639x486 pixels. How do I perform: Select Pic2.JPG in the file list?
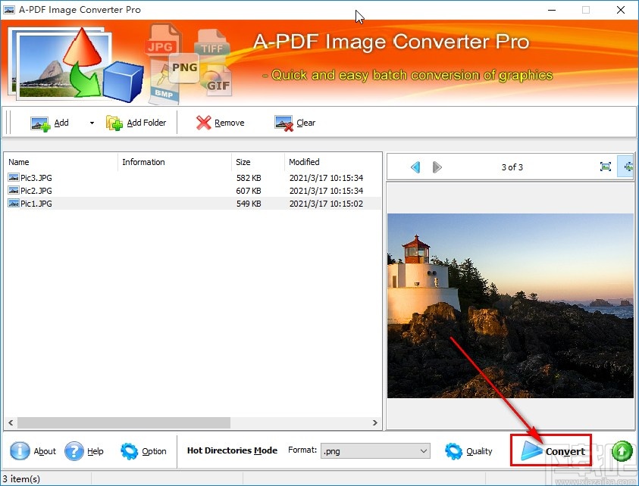[36, 191]
